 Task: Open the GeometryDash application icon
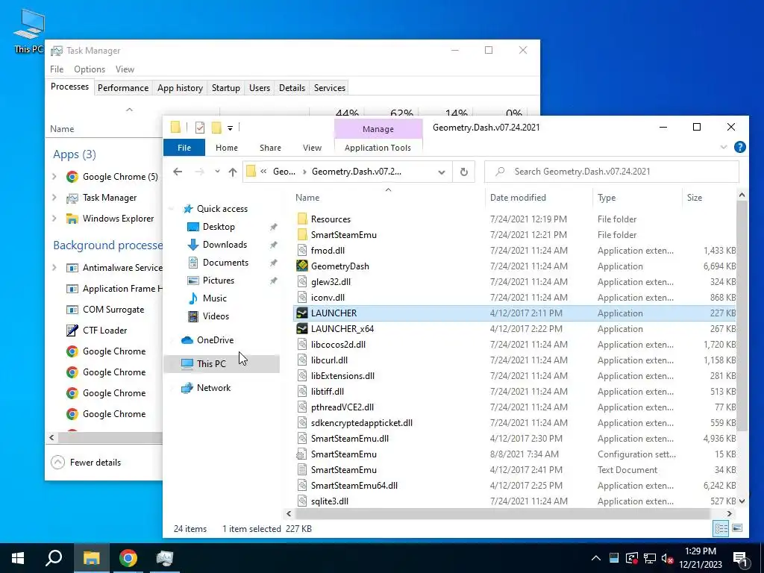(x=302, y=266)
